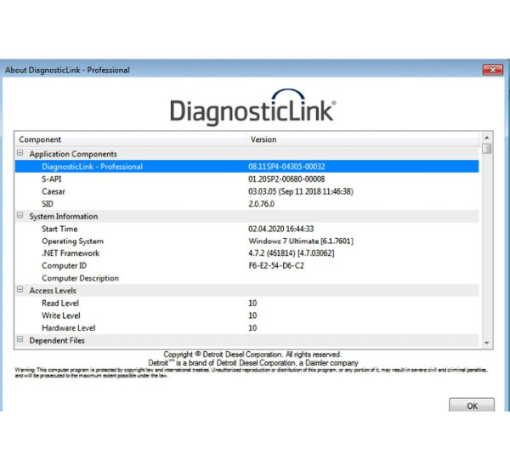This screenshot has width=510, height=471.
Task: Collapse the System Information group
Action: (20, 217)
